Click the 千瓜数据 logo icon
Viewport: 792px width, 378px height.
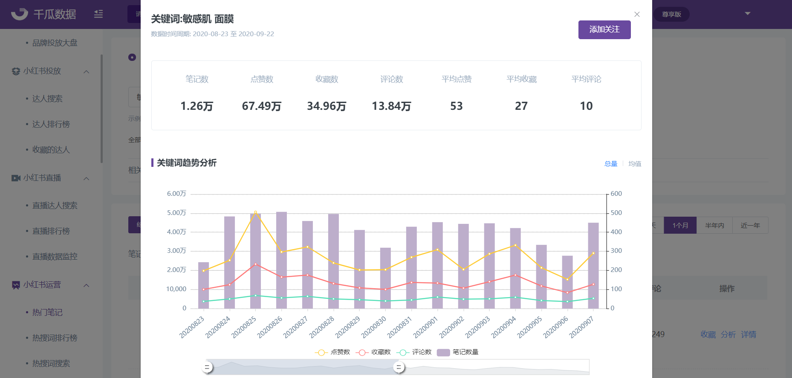(x=20, y=14)
